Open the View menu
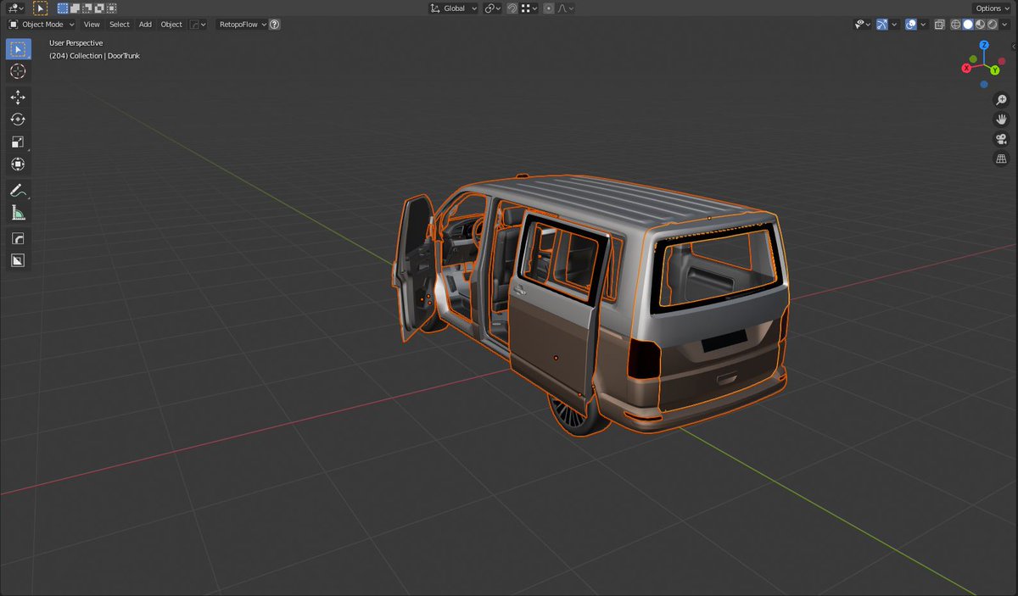Screen dimensions: 1018x596 (92, 24)
